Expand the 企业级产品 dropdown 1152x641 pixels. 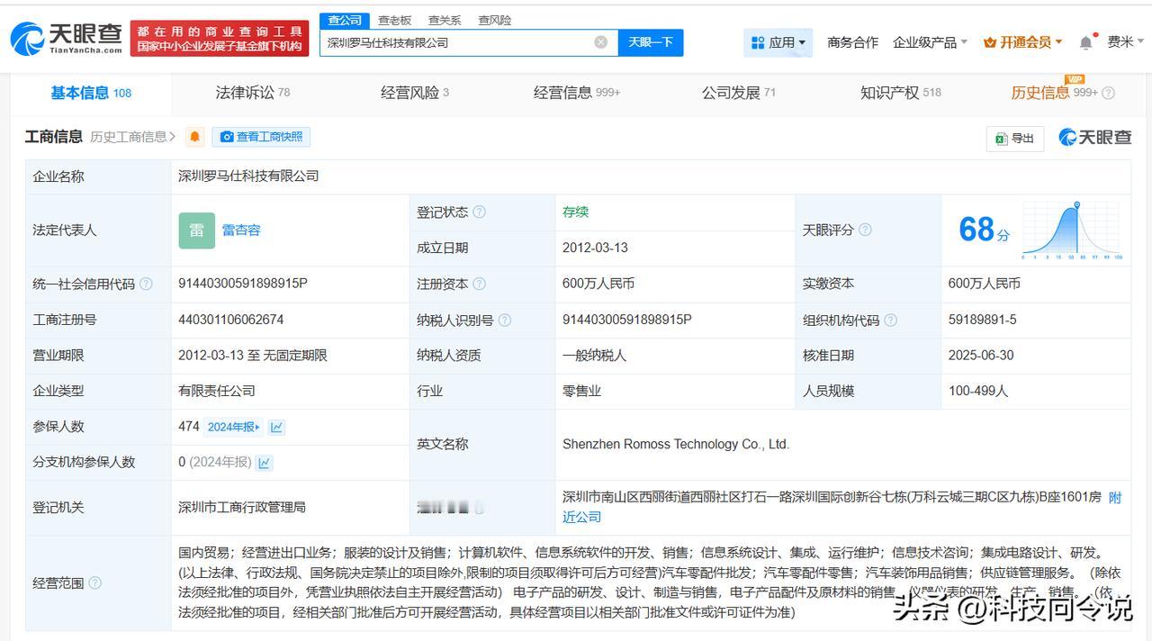tap(930, 42)
